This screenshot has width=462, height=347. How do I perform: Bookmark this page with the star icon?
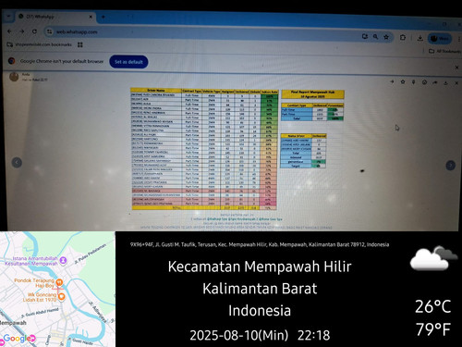386,37
